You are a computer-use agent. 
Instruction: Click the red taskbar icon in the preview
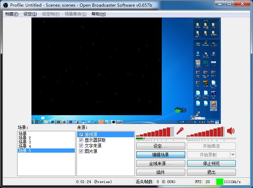[x=101, y=122]
